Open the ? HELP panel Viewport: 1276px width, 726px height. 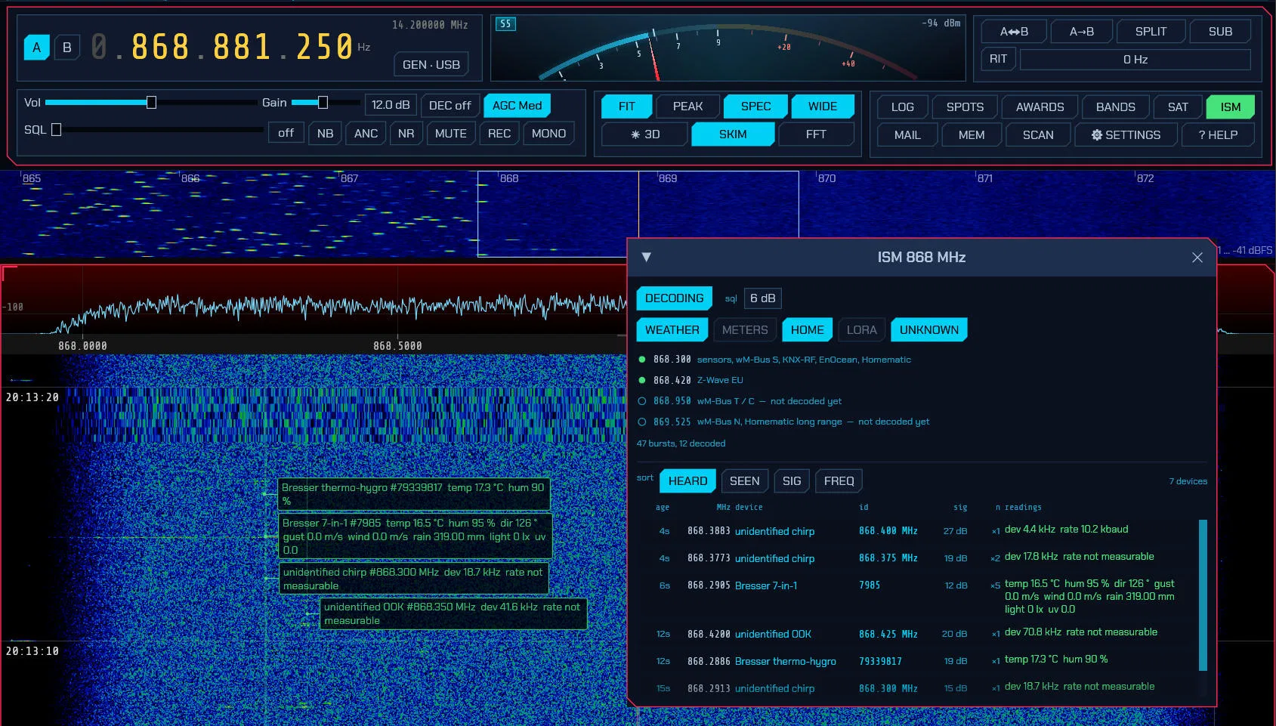click(1218, 135)
